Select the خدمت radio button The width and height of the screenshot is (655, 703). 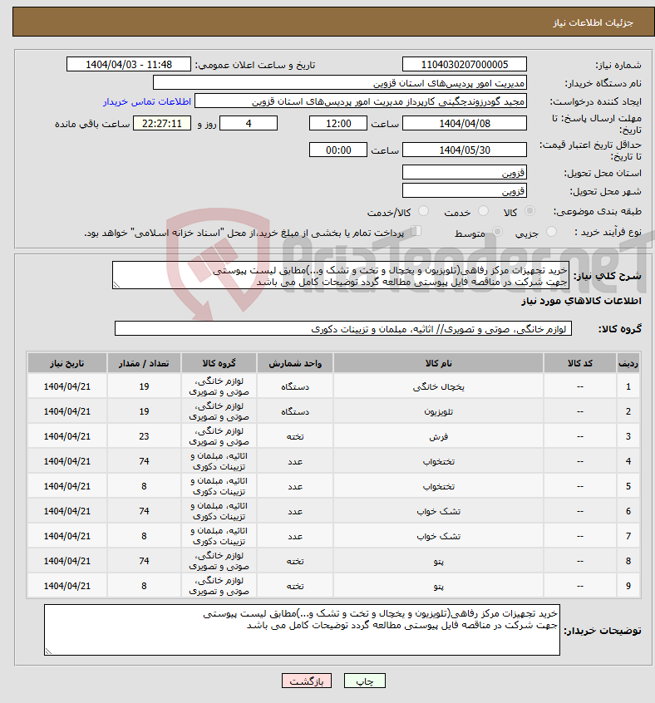click(483, 211)
